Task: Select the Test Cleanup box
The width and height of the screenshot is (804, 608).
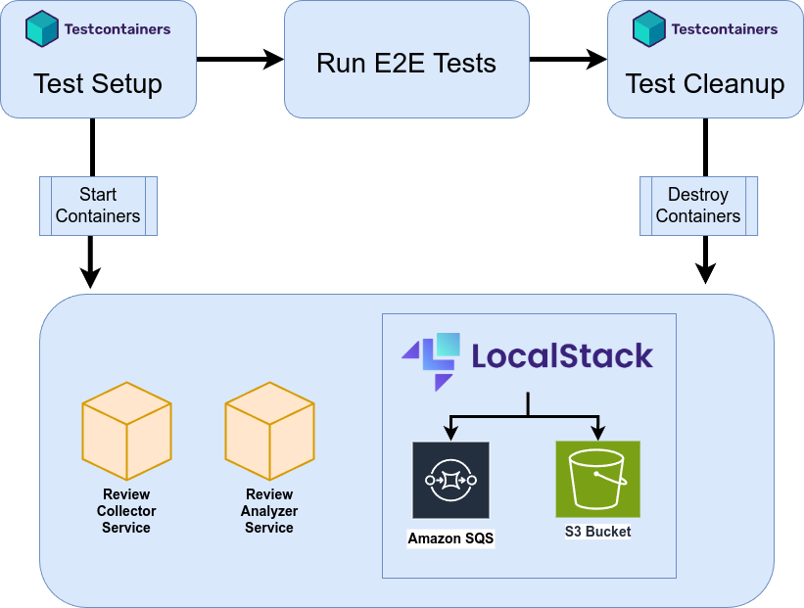Action: coord(705,59)
